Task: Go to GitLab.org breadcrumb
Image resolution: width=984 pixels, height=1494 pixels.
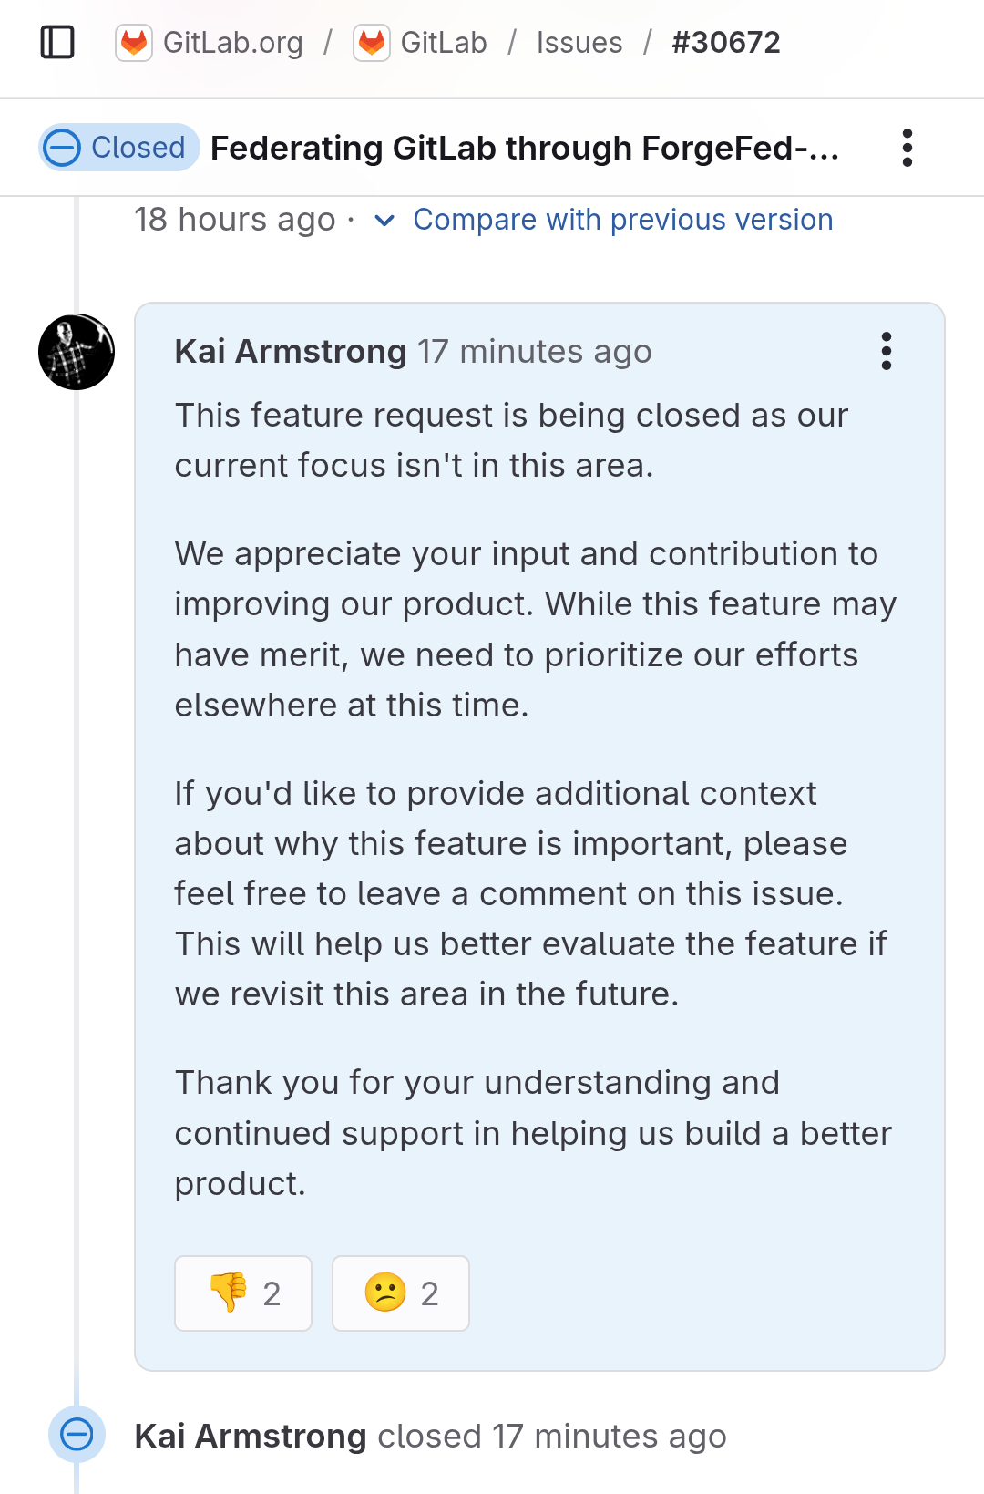Action: [x=232, y=43]
